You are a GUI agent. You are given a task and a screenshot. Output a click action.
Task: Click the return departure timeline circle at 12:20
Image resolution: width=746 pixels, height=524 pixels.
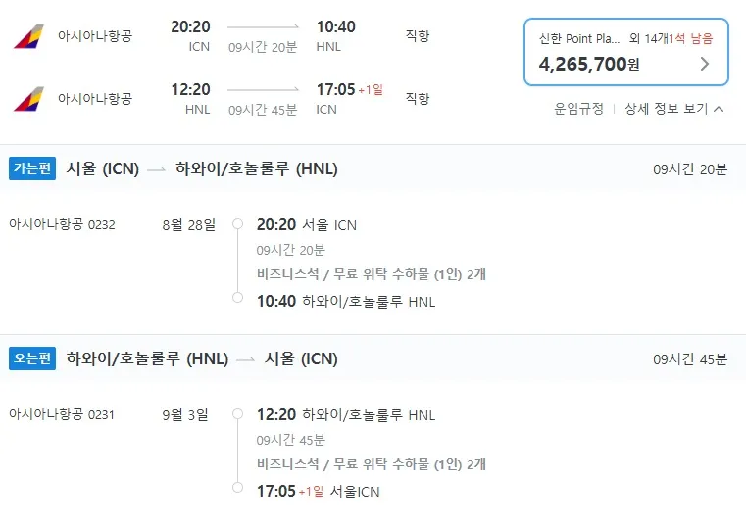coord(237,414)
